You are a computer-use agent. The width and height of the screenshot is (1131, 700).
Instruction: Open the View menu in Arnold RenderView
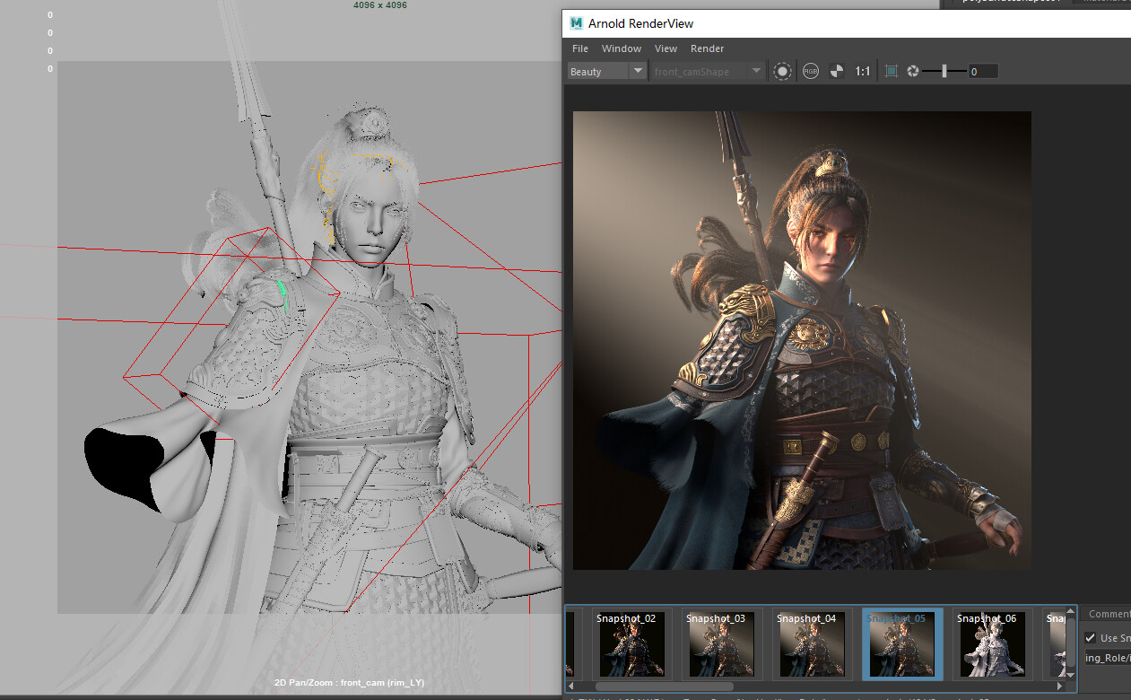coord(666,48)
